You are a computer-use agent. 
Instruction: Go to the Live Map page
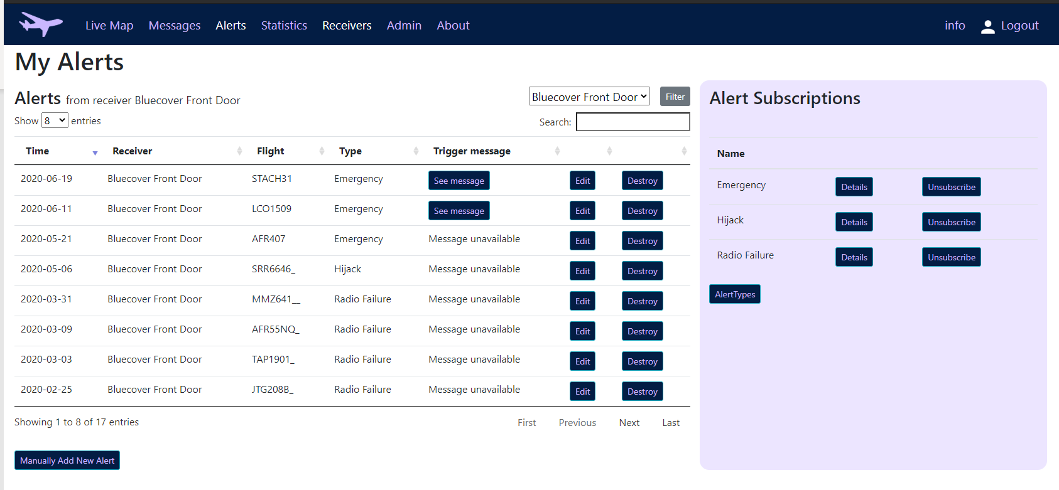109,26
